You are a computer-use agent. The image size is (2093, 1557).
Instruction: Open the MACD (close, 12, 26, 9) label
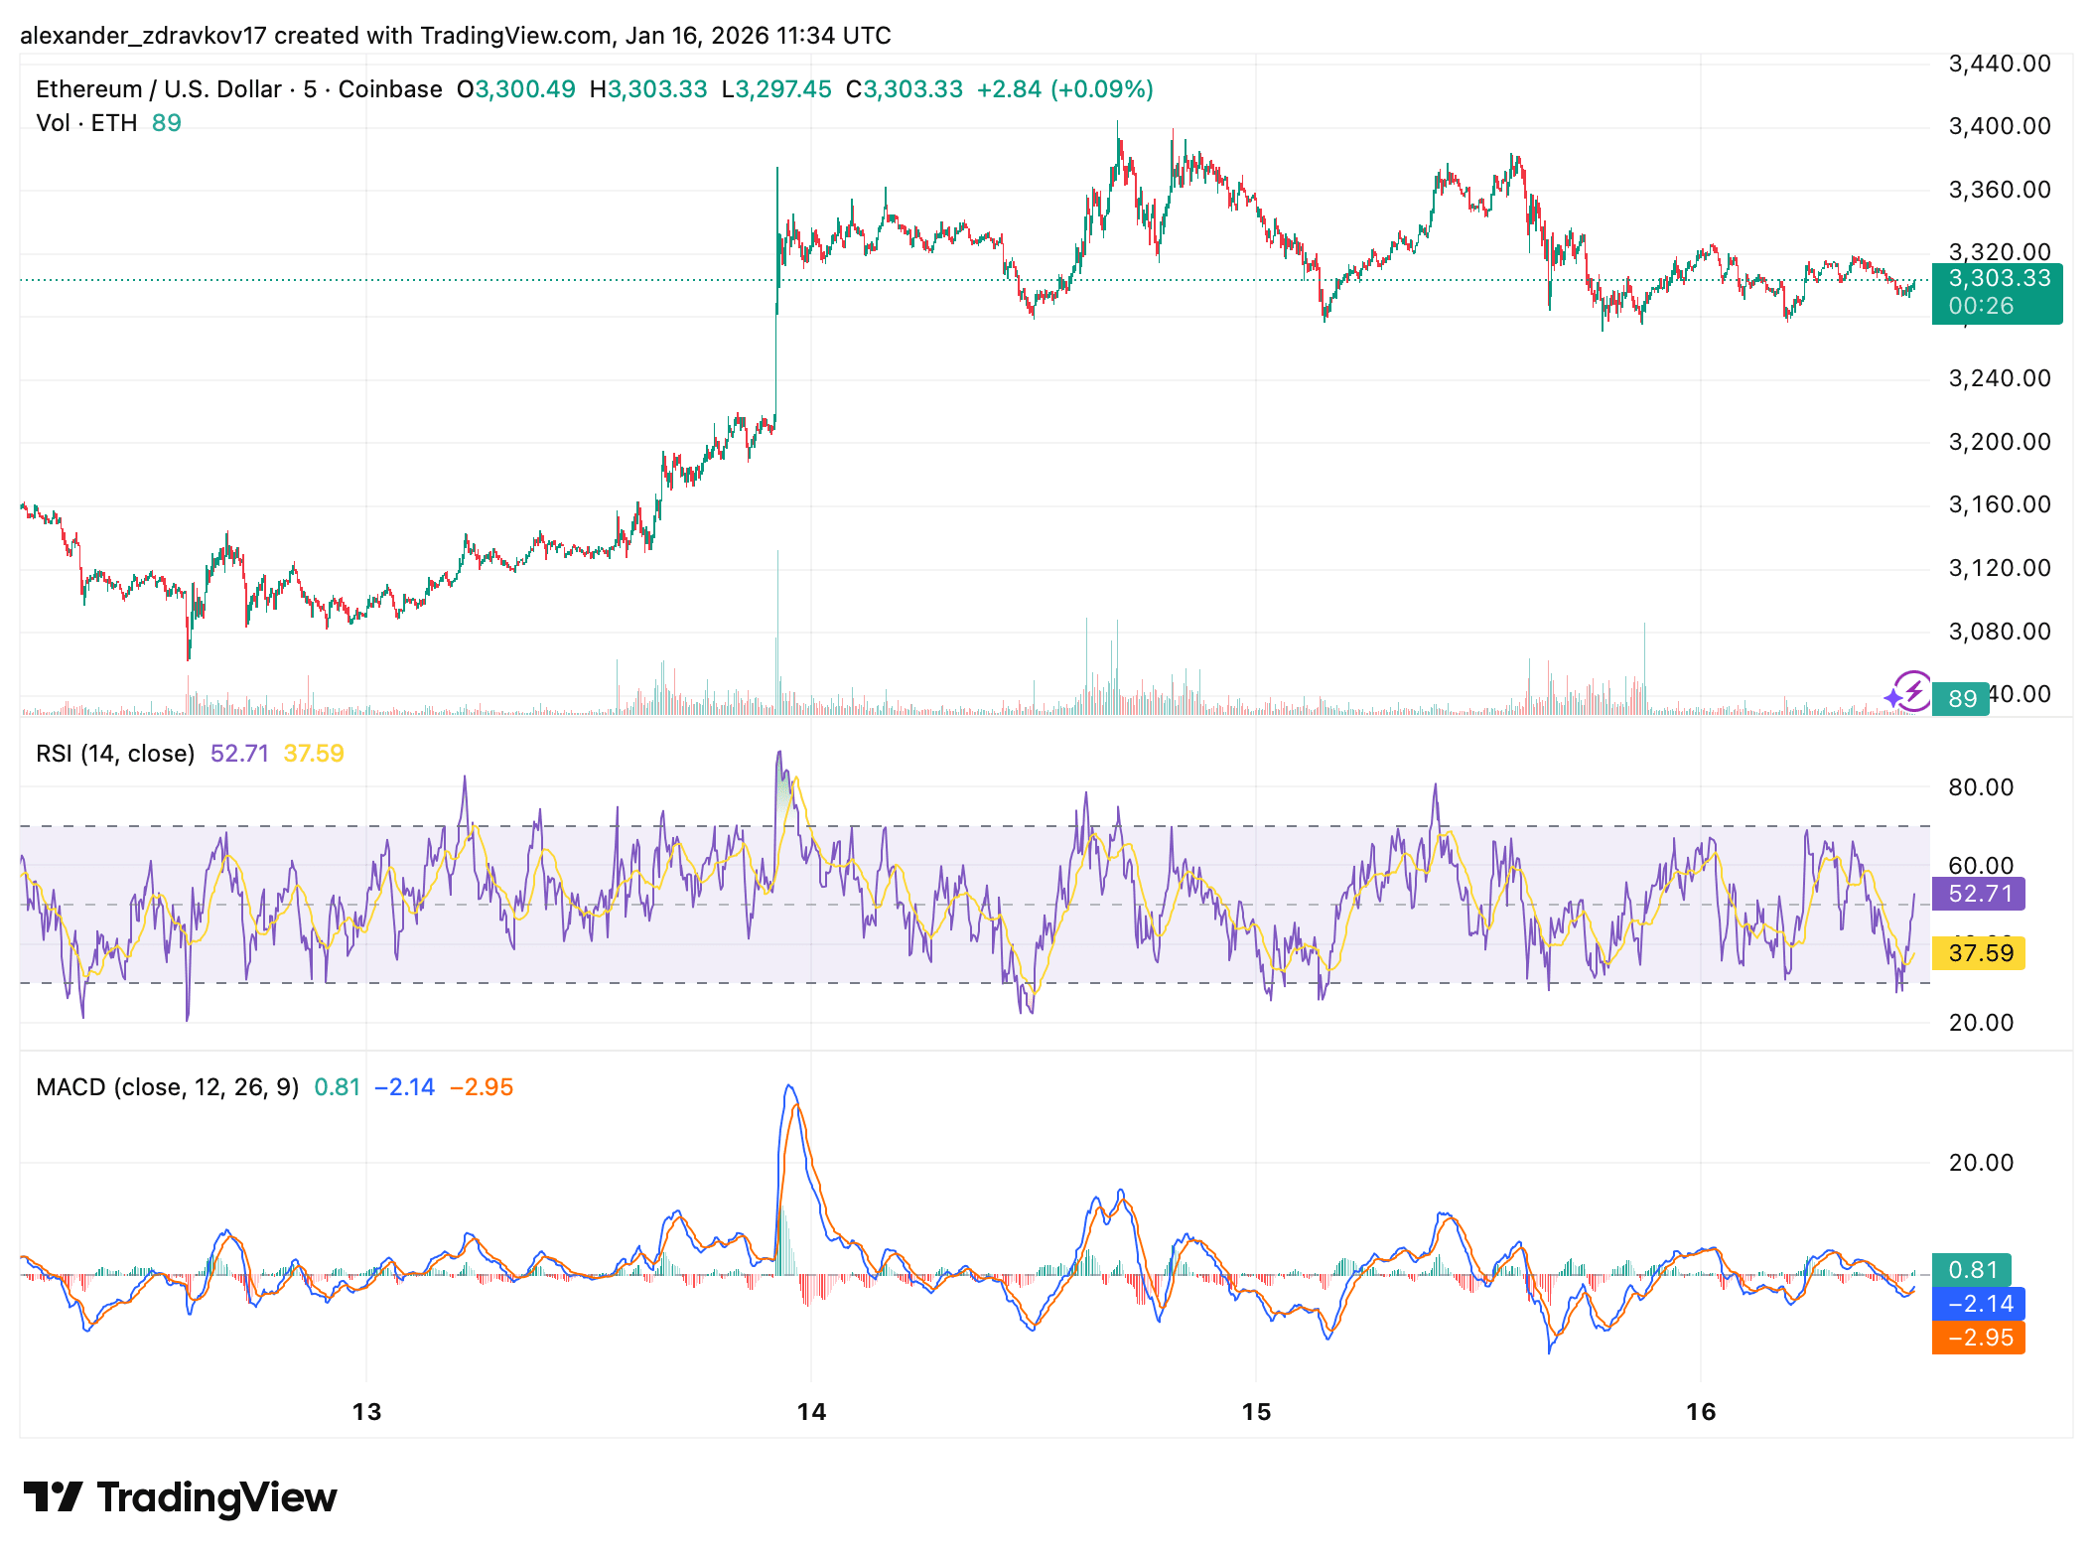click(167, 1087)
